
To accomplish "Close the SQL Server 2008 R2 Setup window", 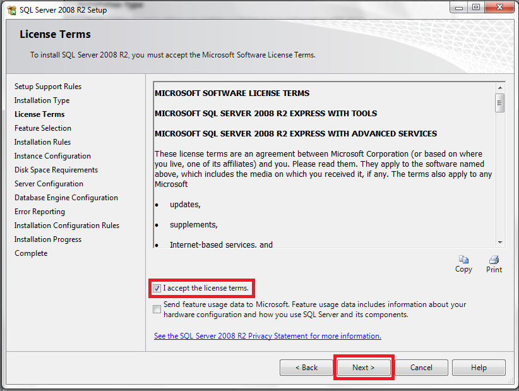I will click(499, 8).
